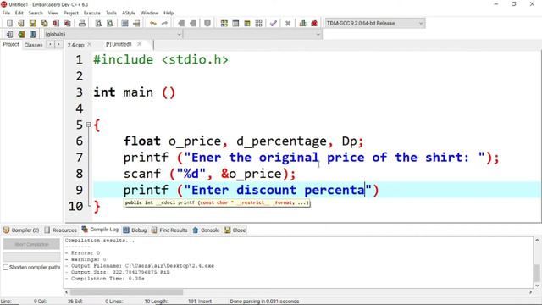The height and width of the screenshot is (305, 542).
Task: Click the Save All toolbar icon
Action: click(x=44, y=23)
